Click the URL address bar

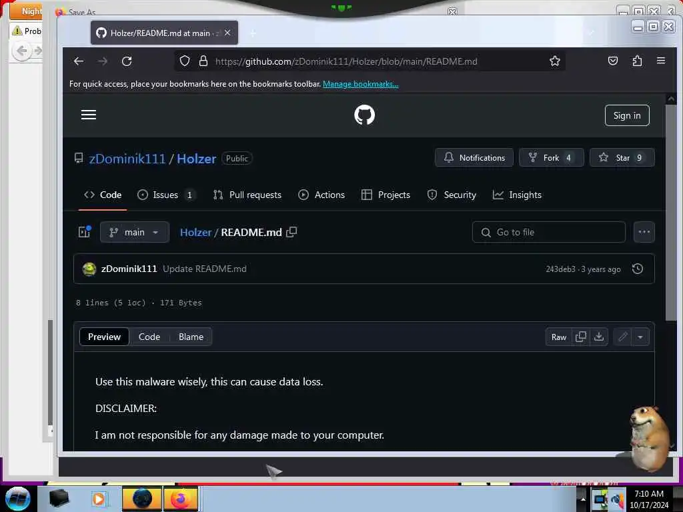[x=368, y=61]
